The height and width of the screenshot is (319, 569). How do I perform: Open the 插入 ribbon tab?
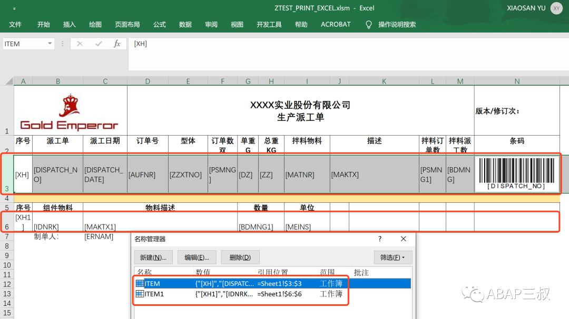pyautogui.click(x=70, y=25)
